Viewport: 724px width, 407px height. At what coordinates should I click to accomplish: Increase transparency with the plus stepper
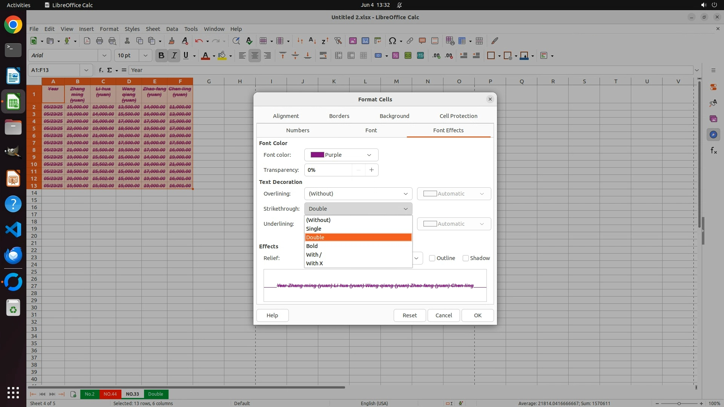(371, 170)
